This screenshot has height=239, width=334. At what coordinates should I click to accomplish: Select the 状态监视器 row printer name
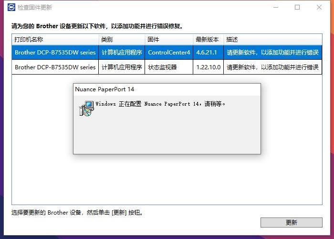click(55, 67)
